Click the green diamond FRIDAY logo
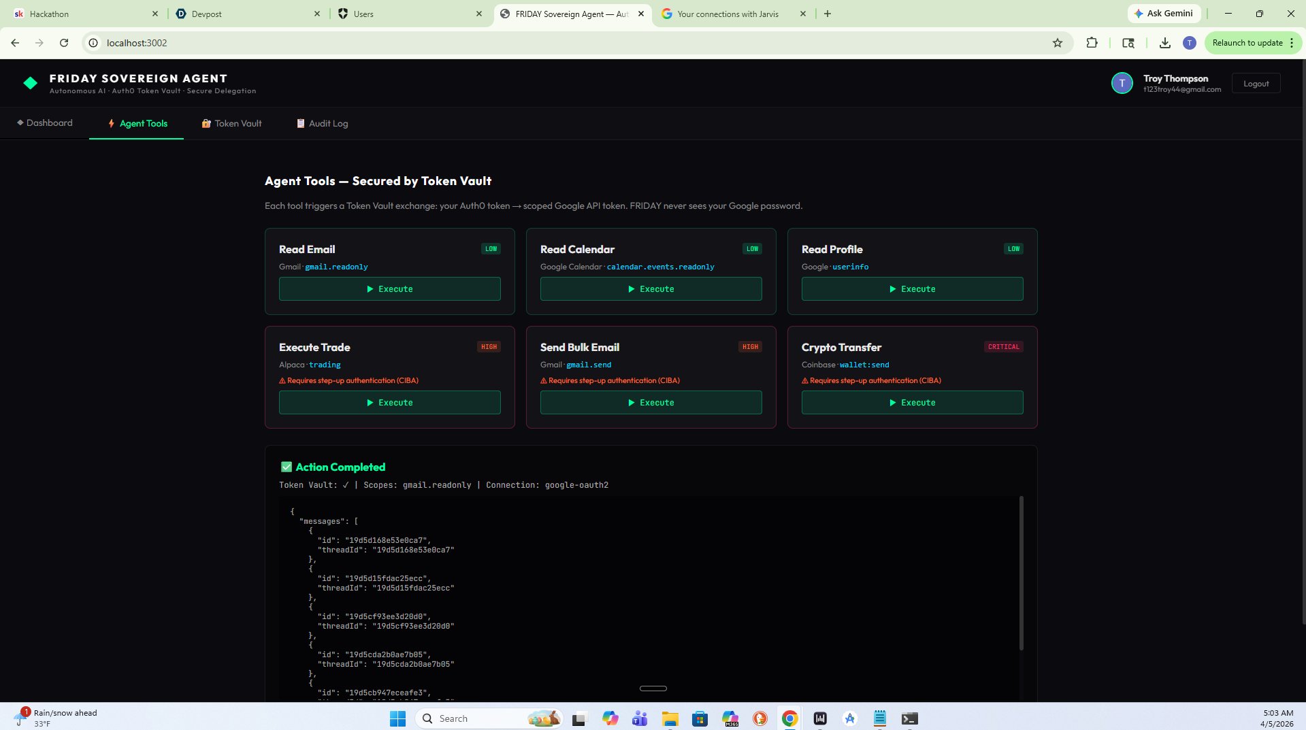Viewport: 1306px width, 730px height. tap(31, 83)
